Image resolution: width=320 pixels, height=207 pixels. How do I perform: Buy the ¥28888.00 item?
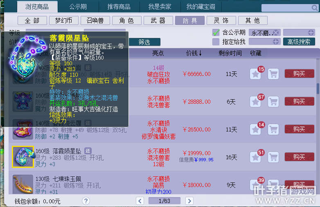point(300,101)
